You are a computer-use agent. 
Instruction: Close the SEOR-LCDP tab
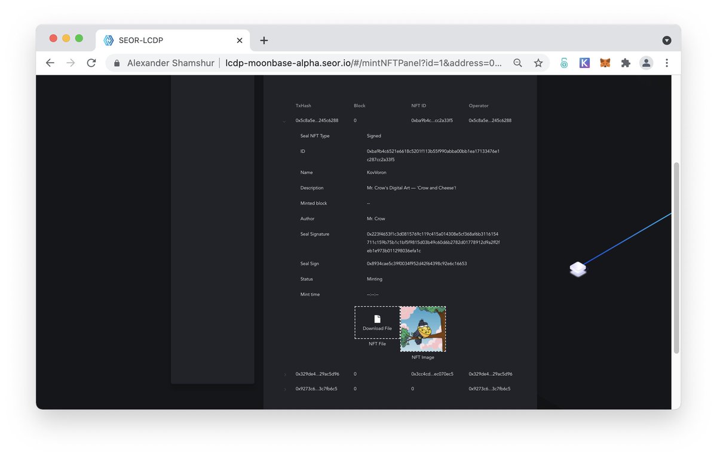pos(240,41)
